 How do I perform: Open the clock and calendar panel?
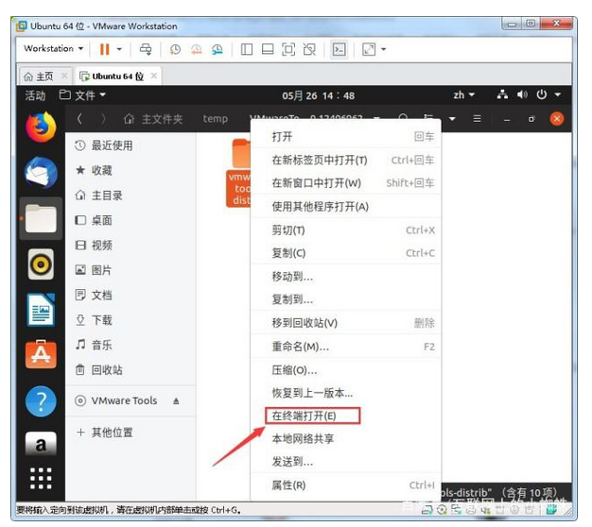tap(318, 95)
